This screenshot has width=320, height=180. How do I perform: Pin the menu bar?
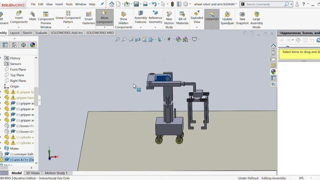(102, 4)
